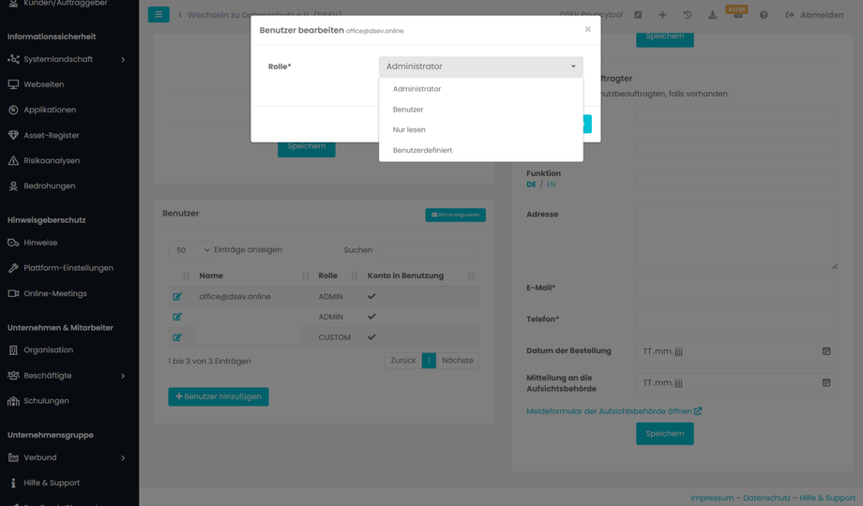This screenshot has width=863, height=506.
Task: Click the edit icon for office@dsev.online
Action: 177,297
